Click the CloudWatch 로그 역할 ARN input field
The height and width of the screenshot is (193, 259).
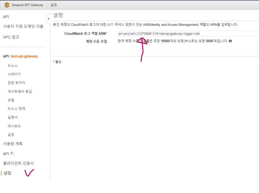[x=188, y=34]
